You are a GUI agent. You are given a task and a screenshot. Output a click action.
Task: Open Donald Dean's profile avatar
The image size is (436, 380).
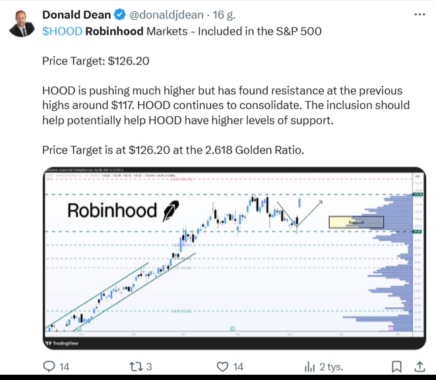tap(20, 22)
